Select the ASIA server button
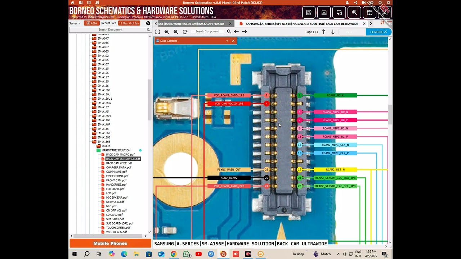The height and width of the screenshot is (259, 461). pos(92,23)
